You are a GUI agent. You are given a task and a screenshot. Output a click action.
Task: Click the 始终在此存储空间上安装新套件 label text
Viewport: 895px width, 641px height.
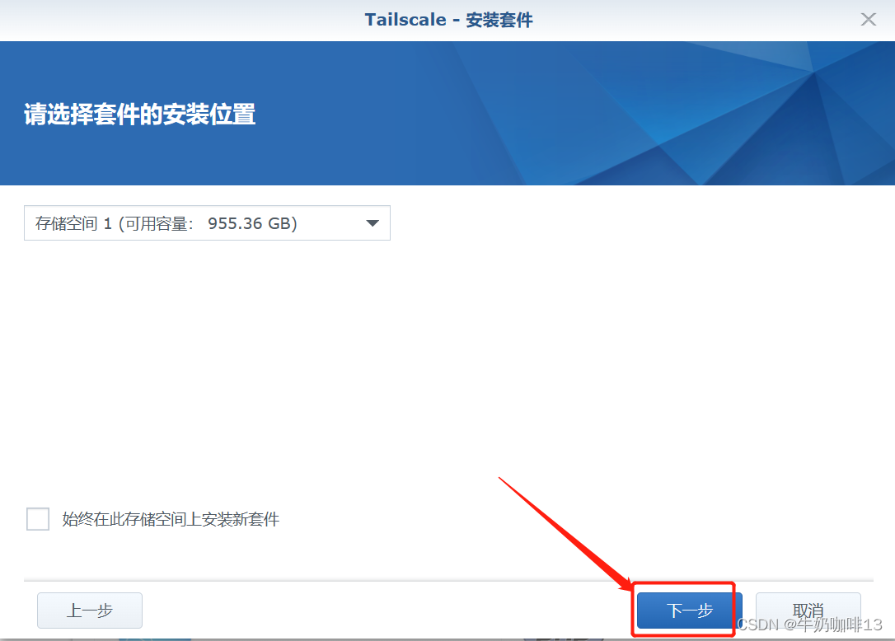[x=171, y=519]
